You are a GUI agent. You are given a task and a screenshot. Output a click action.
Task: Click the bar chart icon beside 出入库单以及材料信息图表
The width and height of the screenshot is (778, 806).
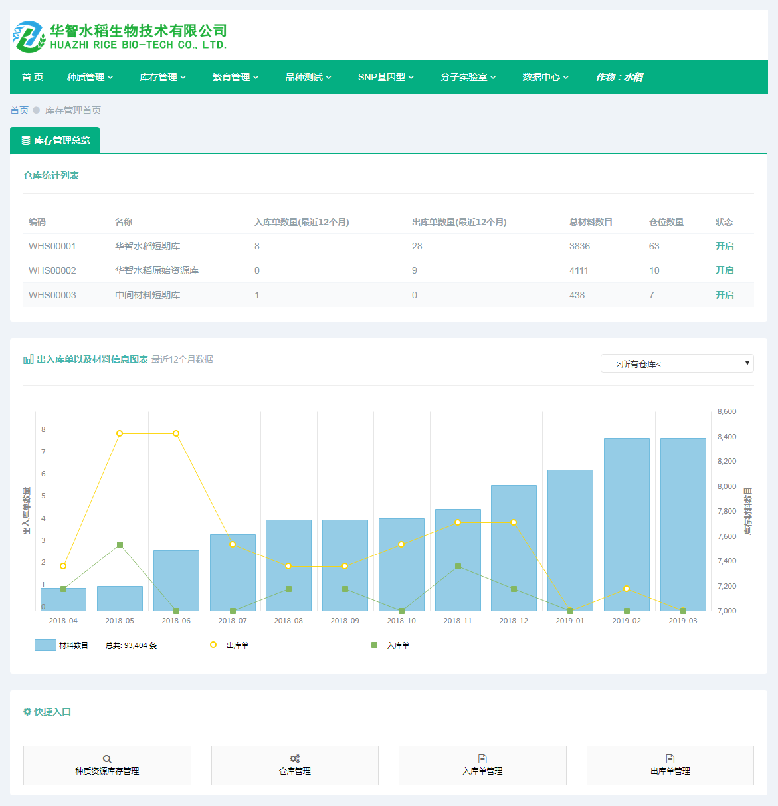tap(28, 359)
